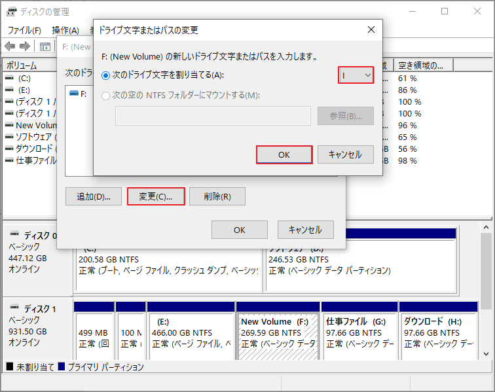The image size is (495, 392).
Task: Select the (C:) volume row icon
Action: click(x=9, y=78)
